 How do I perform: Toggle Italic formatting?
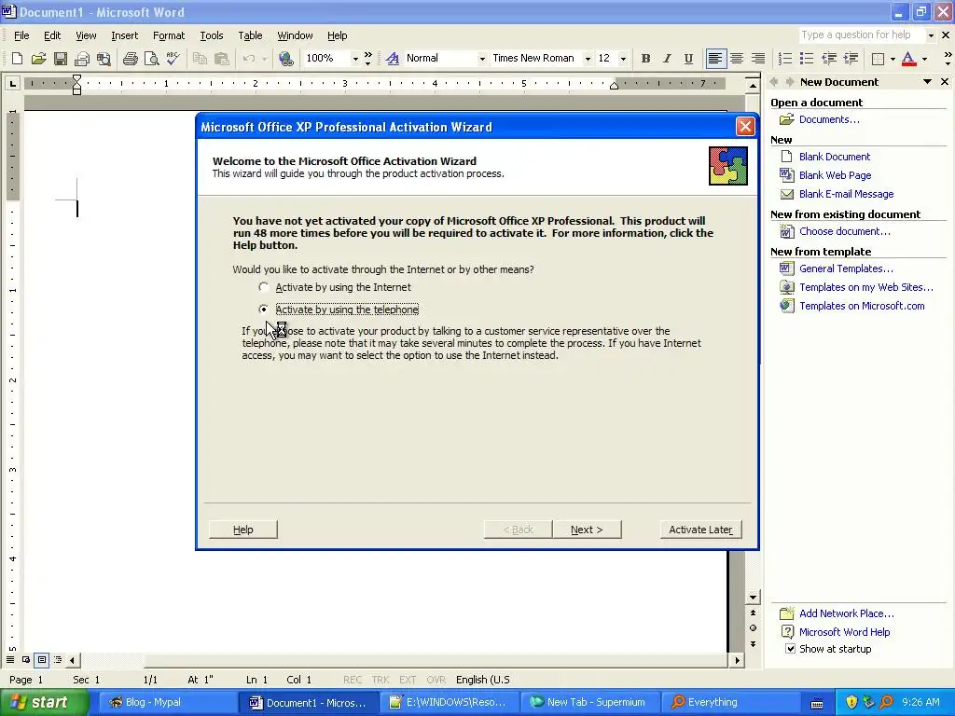(x=667, y=59)
